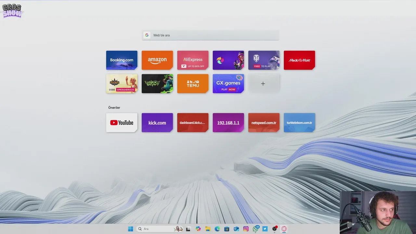
Task: Open the dashboard.kick.com suggestion tile
Action: 193,123
